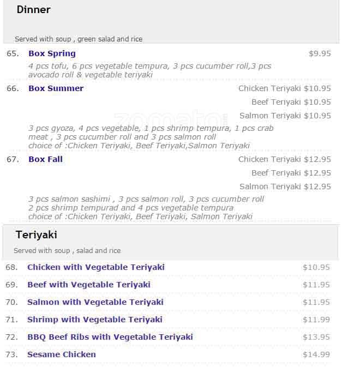Click the $13.95 BBQ Beef Ribs price
The image size is (342, 367).
[316, 337]
